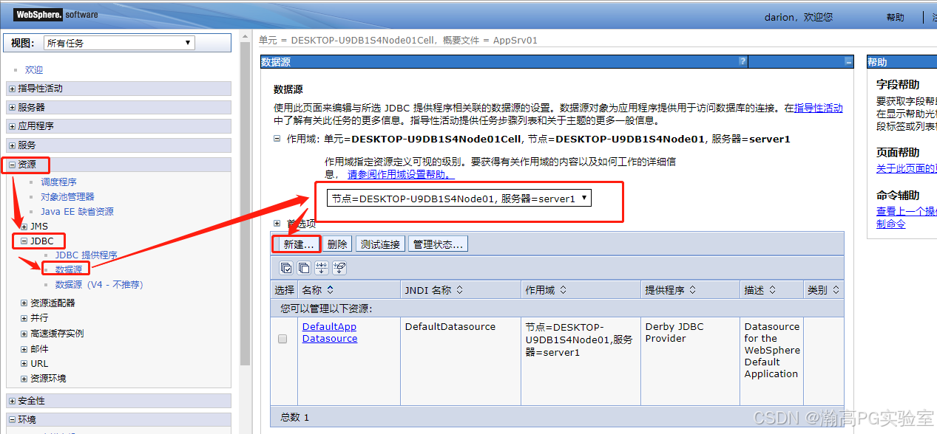The width and height of the screenshot is (937, 434).
Task: Expand the JMS tree node
Action: pos(24,226)
